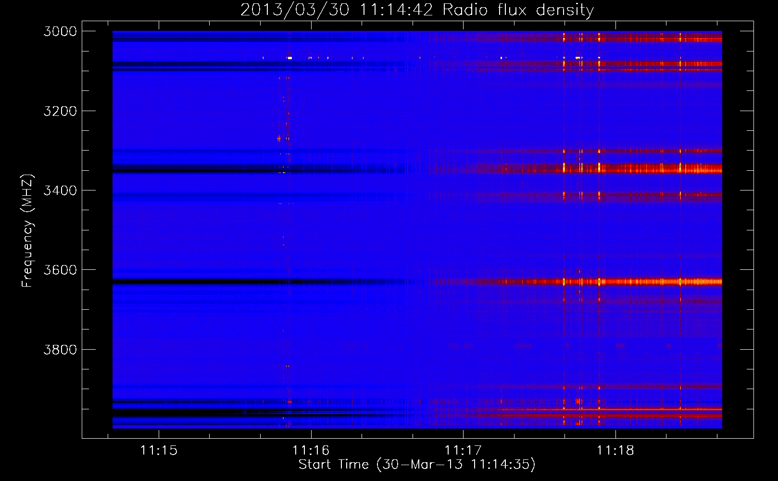Click the plot title '2013/03/30 11:14:42 Radio flux density'
This screenshot has width=778, height=481.
(x=417, y=10)
